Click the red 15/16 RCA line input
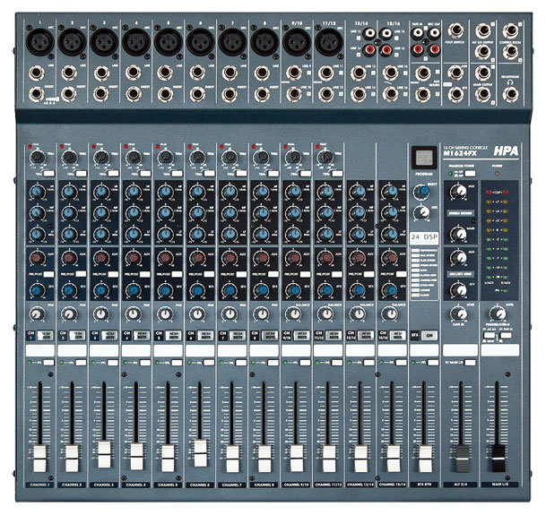This screenshot has height=515, width=546. [x=386, y=50]
